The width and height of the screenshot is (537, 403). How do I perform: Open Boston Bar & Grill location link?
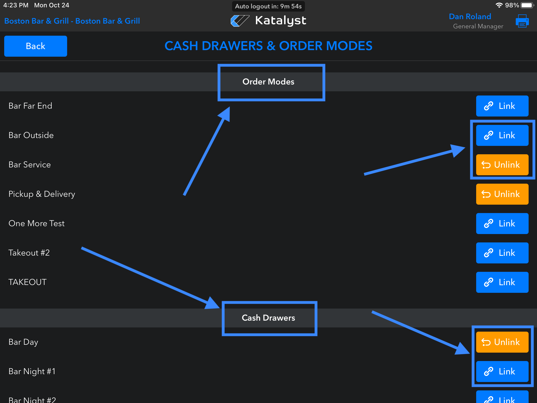coord(72,21)
